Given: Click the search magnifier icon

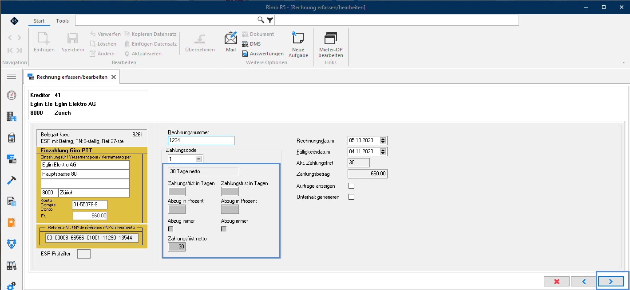Looking at the screenshot, I should [x=261, y=20].
